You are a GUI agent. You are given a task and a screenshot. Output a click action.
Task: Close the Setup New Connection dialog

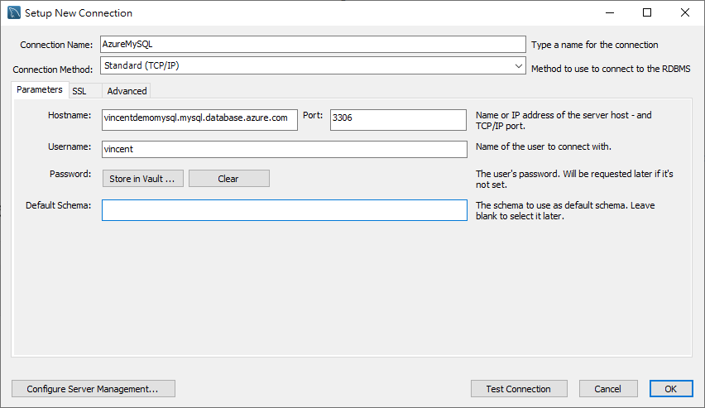685,12
